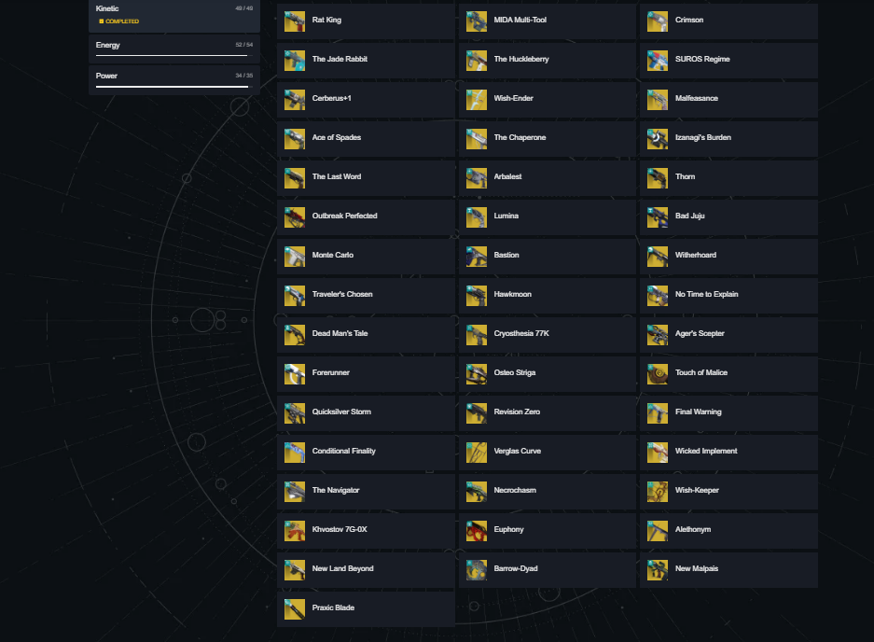Click the Power progress bar
The image size is (874, 642).
click(173, 87)
